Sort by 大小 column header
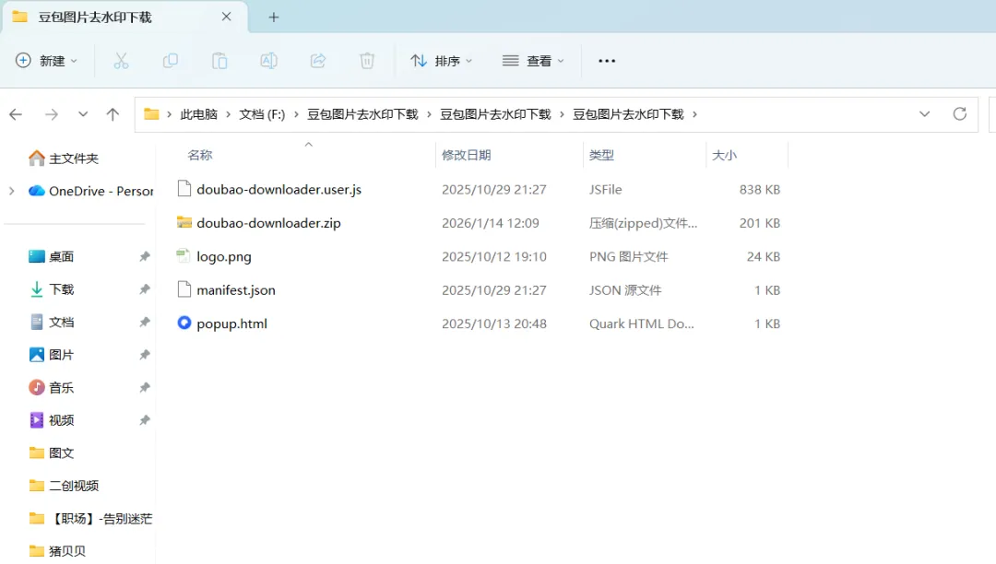 click(x=724, y=155)
